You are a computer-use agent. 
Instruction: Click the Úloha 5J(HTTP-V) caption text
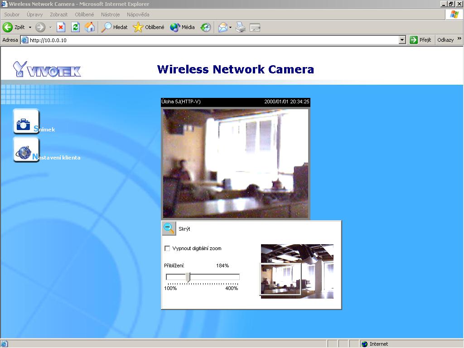click(x=181, y=101)
